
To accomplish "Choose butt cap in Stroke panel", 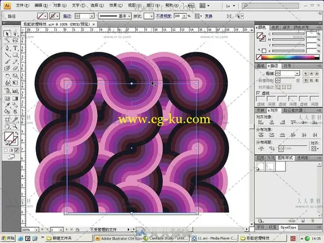I will [306, 73].
